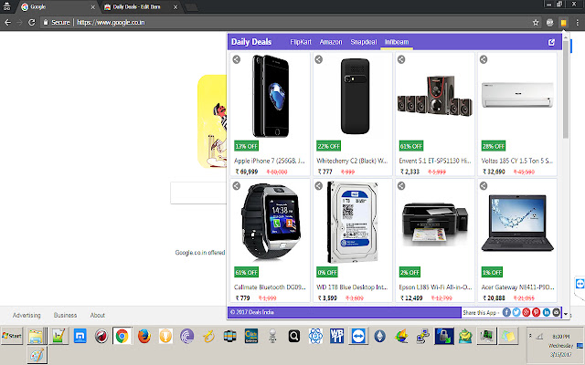Open the Callmate smartwatch image
This screenshot has width=585, height=365.
click(271, 222)
